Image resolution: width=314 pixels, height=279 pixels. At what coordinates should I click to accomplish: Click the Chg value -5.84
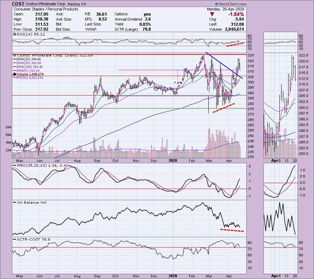[239, 19]
